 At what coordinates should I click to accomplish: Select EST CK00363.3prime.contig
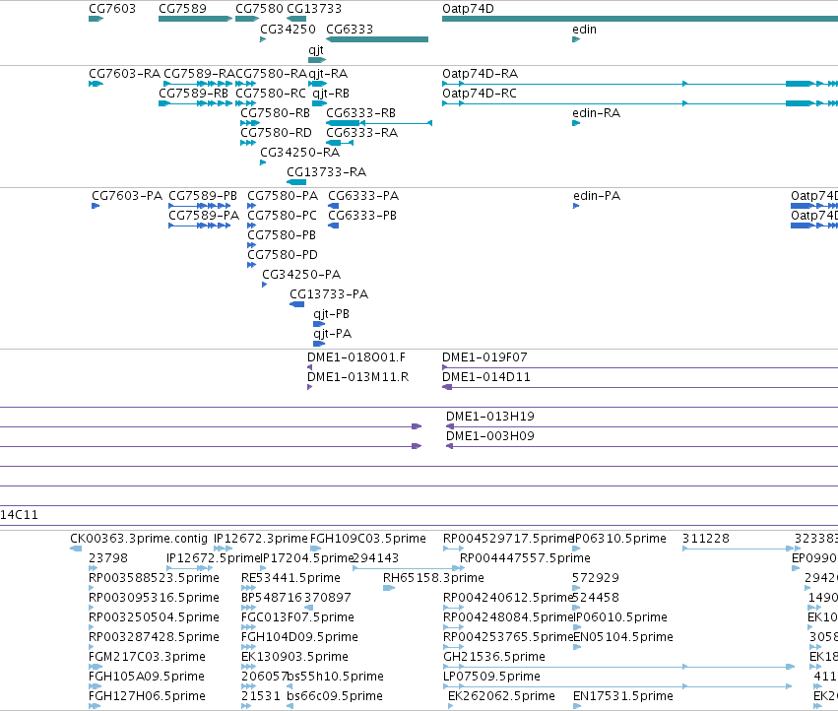pyautogui.click(x=76, y=549)
